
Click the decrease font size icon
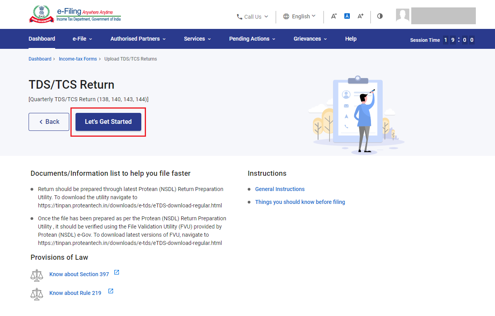[334, 16]
